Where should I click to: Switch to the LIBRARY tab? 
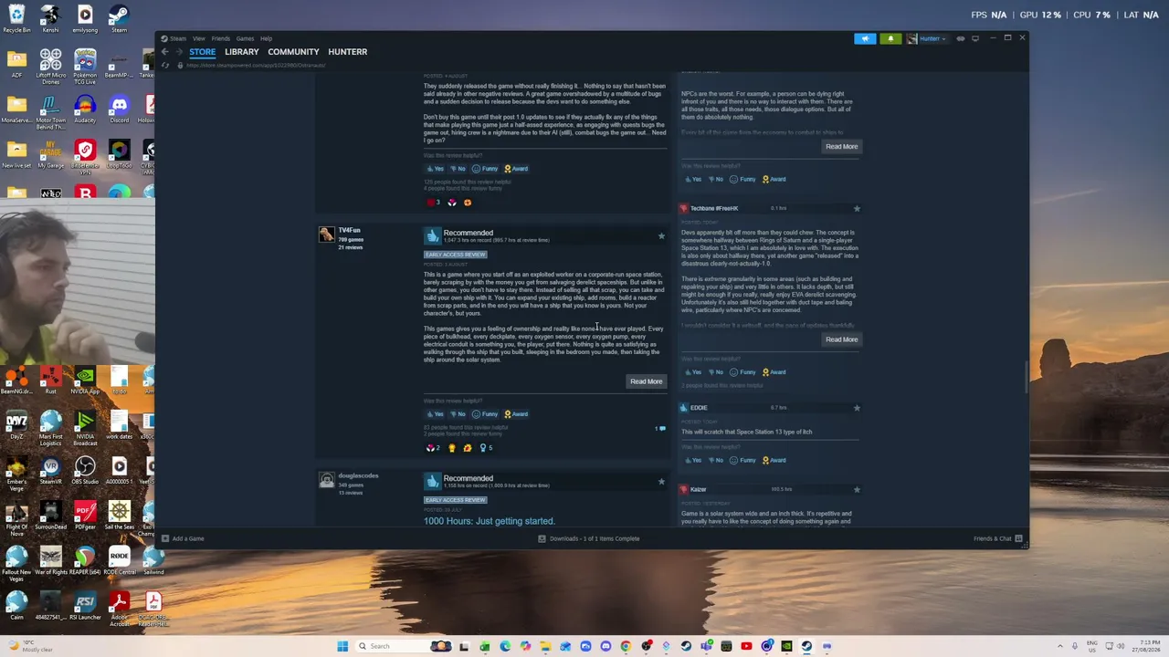[x=242, y=52]
